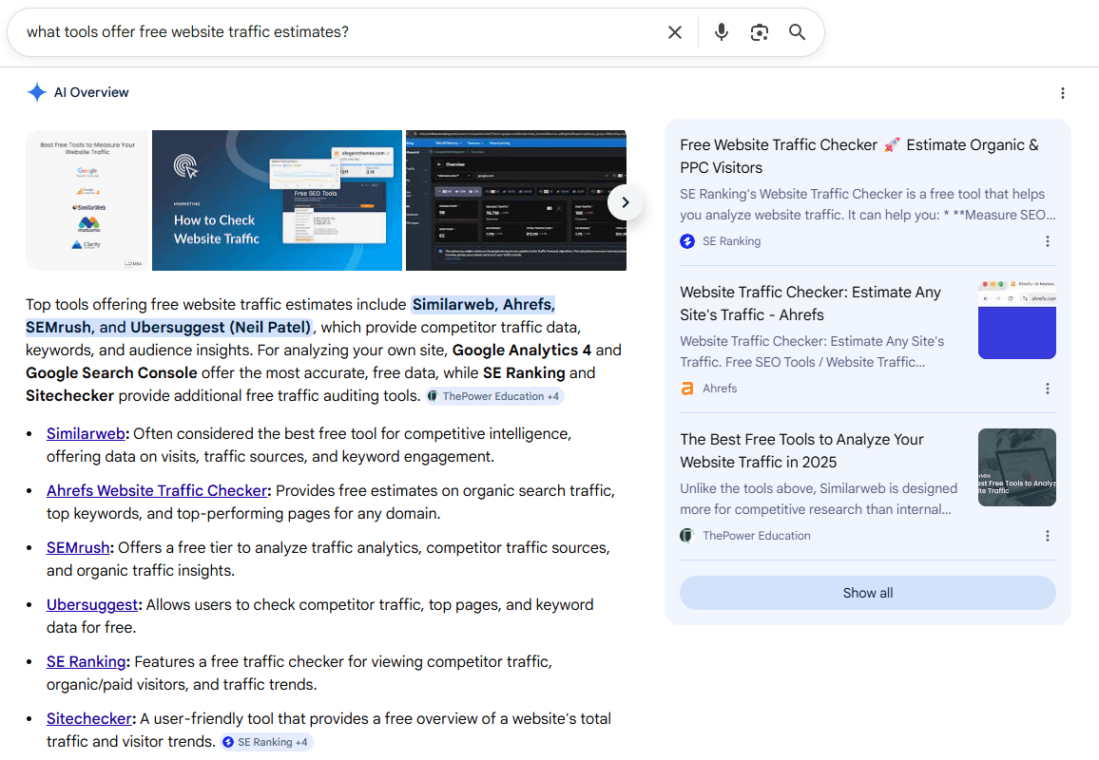Open the 'SE Ranking +4' source chip
Viewport: 1099px width, 760px height.
pos(265,742)
